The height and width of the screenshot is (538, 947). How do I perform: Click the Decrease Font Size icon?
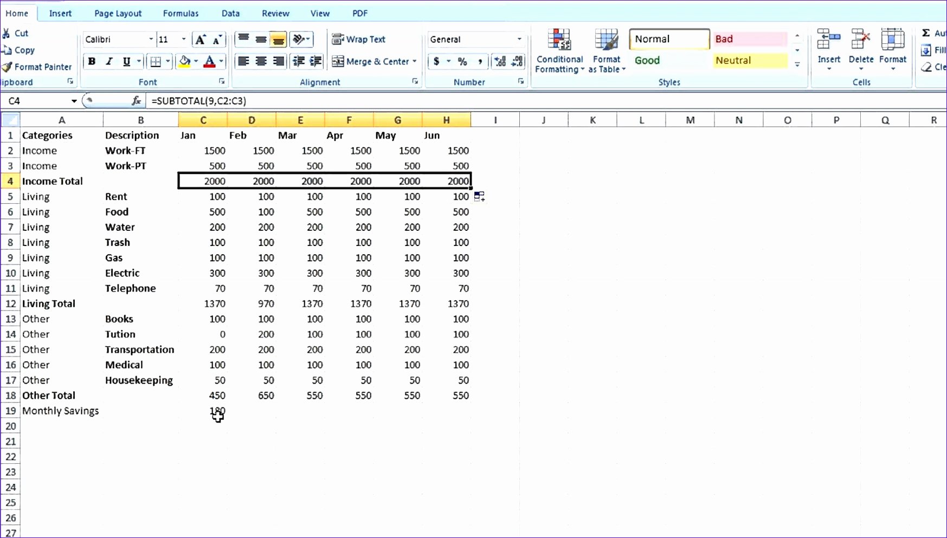217,39
